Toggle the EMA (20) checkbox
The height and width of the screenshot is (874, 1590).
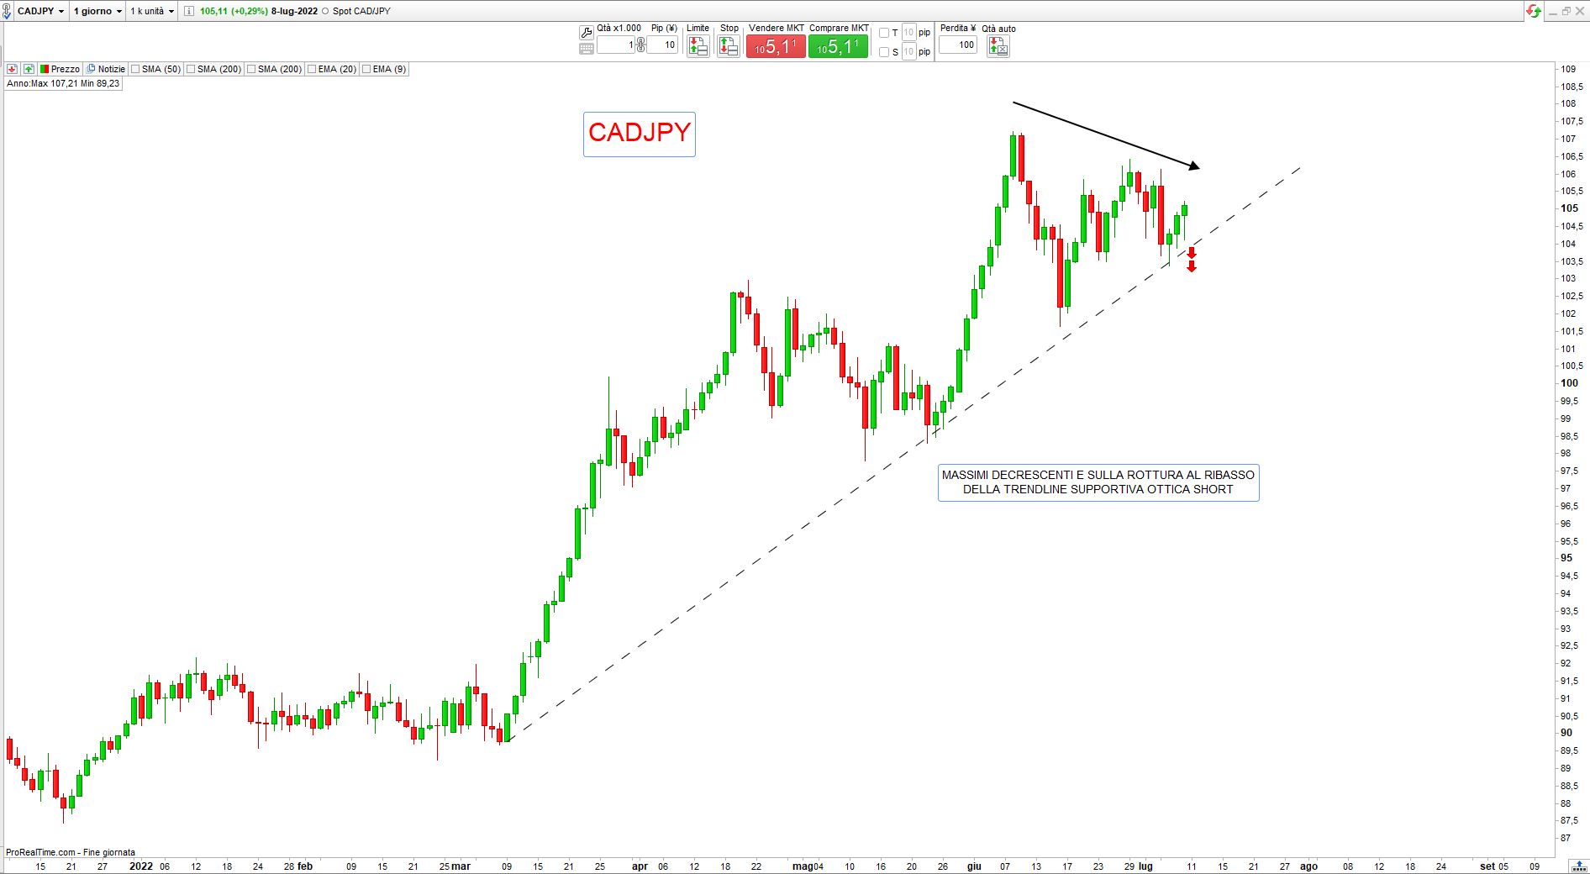coord(312,69)
